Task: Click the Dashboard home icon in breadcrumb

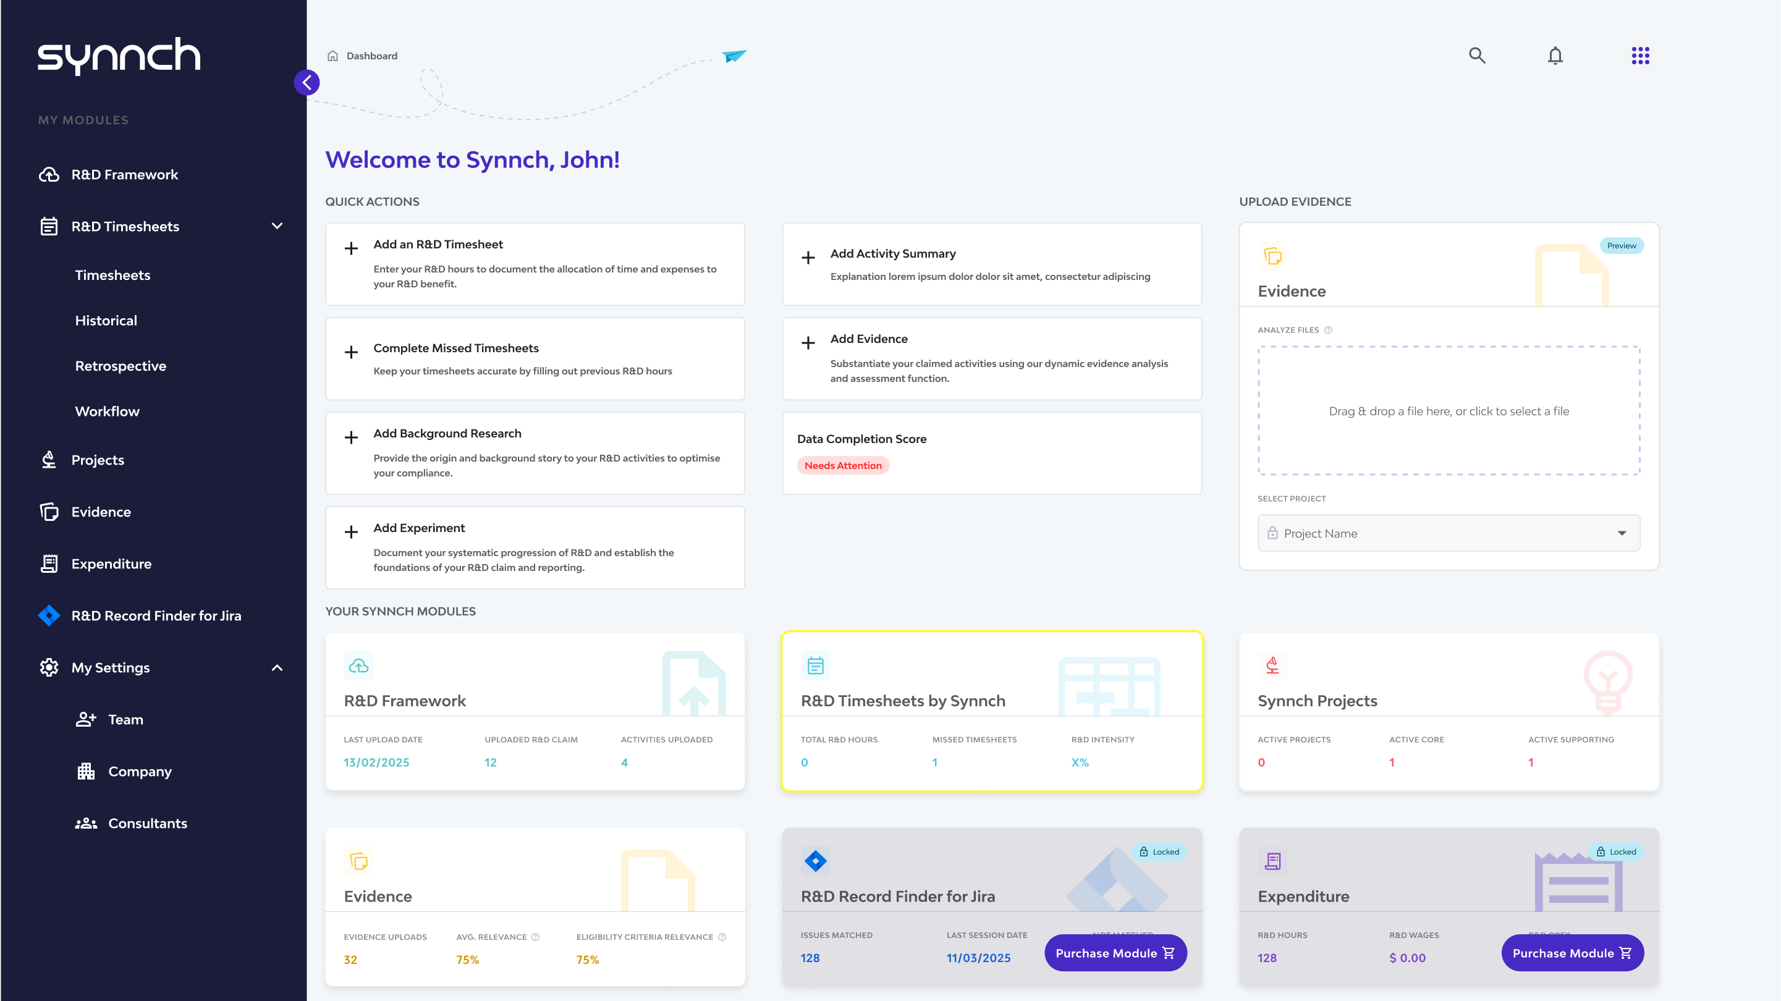Action: pyautogui.click(x=332, y=56)
